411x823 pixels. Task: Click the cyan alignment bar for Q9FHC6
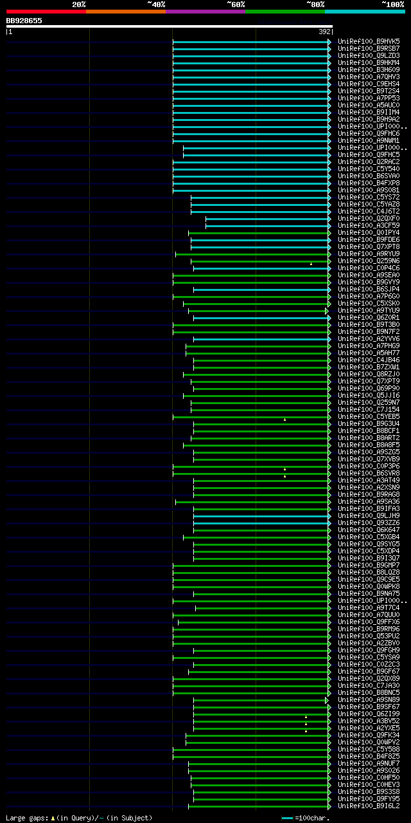click(250, 133)
